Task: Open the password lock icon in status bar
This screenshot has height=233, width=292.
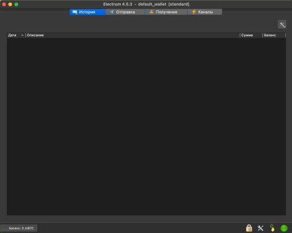Action: pyautogui.click(x=249, y=228)
